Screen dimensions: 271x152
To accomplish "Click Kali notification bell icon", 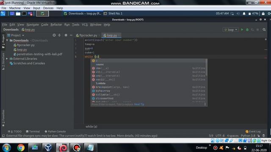I will pos(244,14).
